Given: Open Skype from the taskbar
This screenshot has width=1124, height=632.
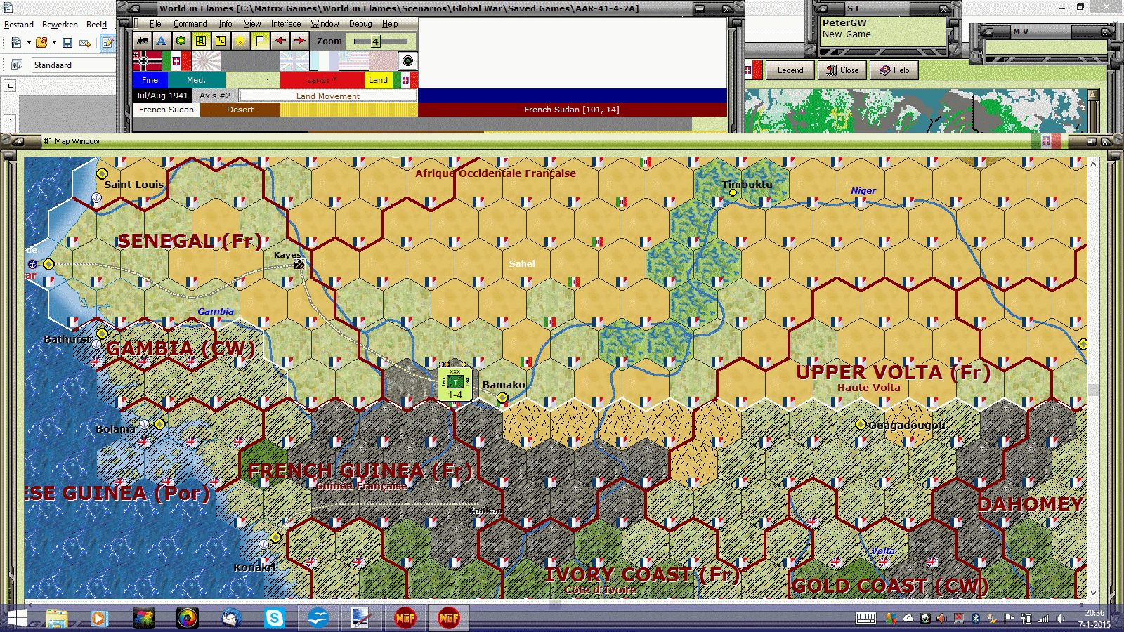Looking at the screenshot, I should [274, 618].
